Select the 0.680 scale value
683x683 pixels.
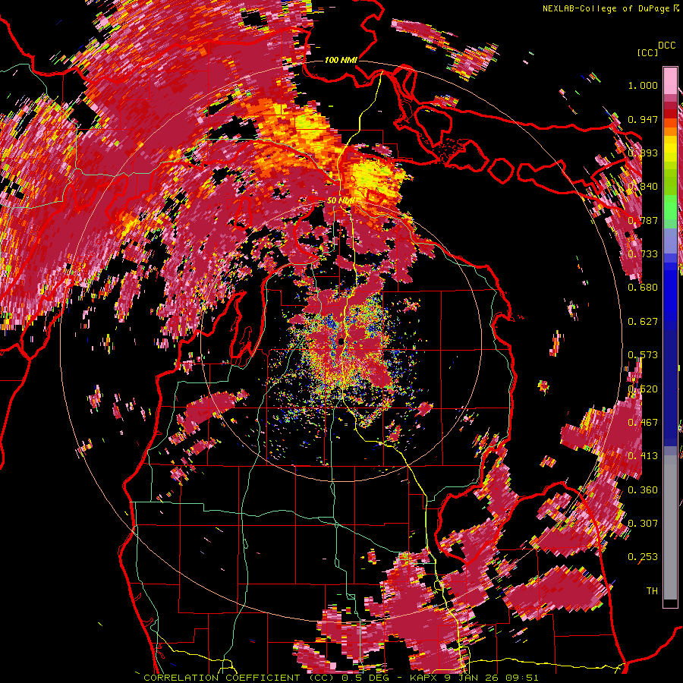[643, 288]
